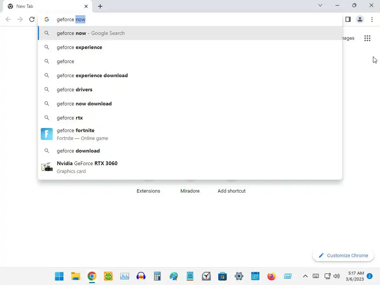Image resolution: width=380 pixels, height=285 pixels.
Task: Open the headphones audio app in taskbar
Action: click(x=141, y=276)
